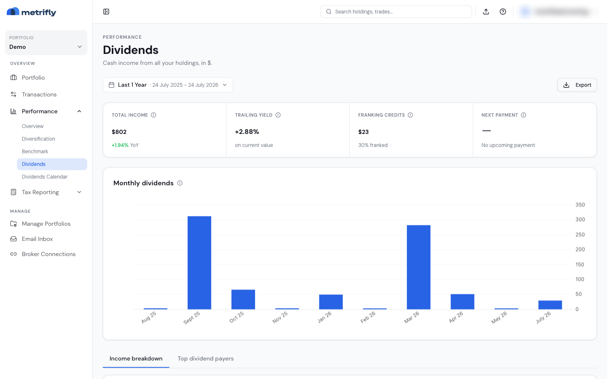607x379 pixels.
Task: Open Email Inbox
Action: click(x=46, y=239)
